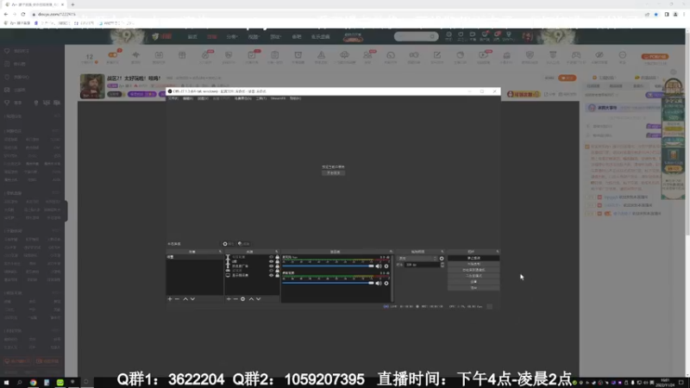Open the File menu in OBS
Viewport: 690px width, 388px height.
click(x=173, y=98)
